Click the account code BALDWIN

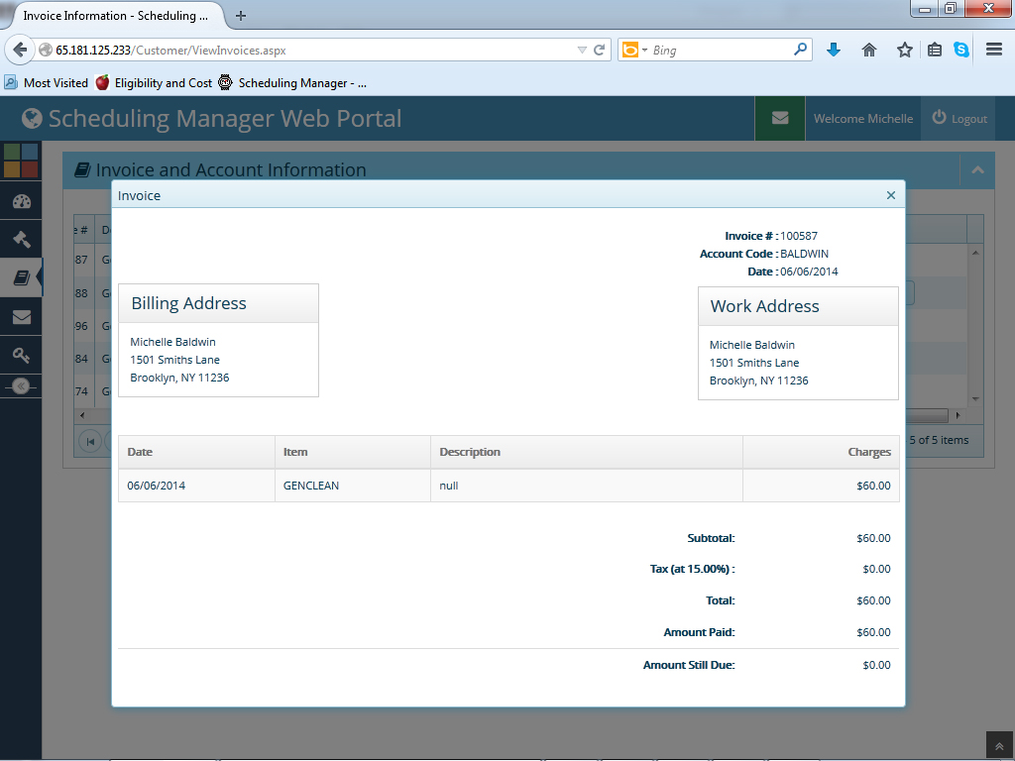point(804,254)
